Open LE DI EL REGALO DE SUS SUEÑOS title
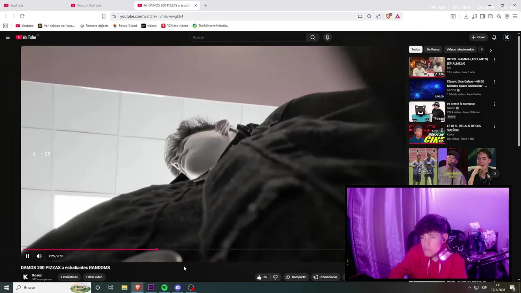 (x=464, y=128)
